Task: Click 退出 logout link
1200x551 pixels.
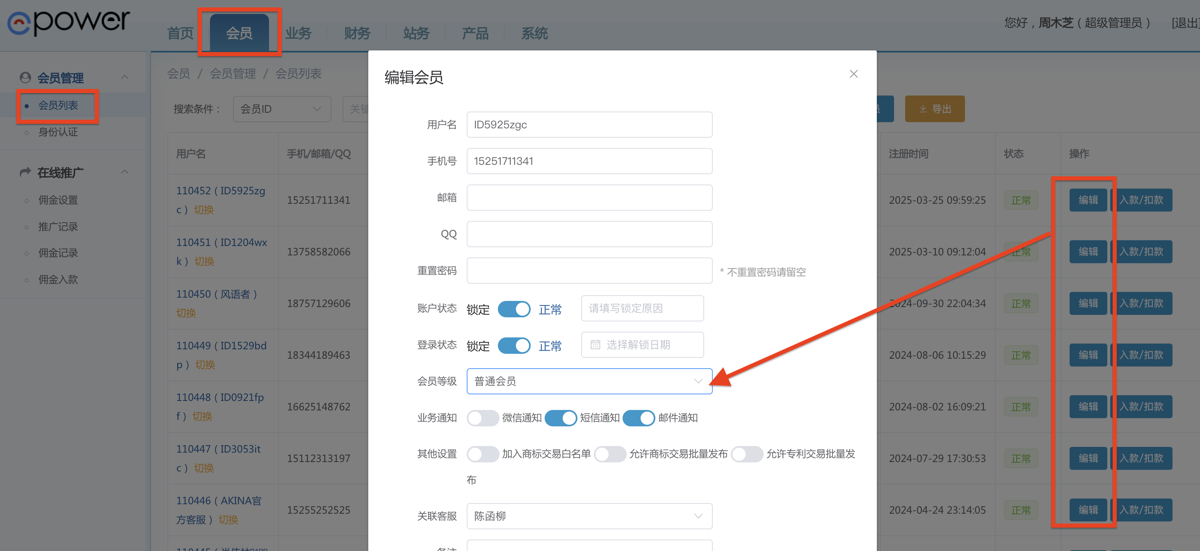Action: (x=1186, y=23)
